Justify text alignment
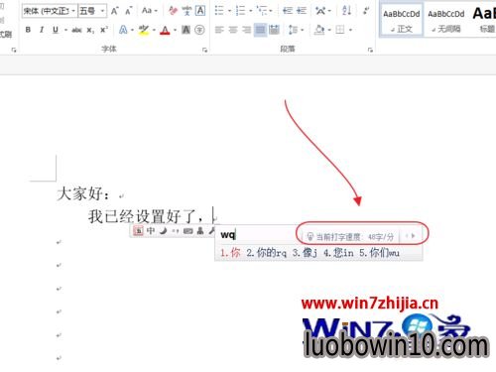 (x=260, y=30)
